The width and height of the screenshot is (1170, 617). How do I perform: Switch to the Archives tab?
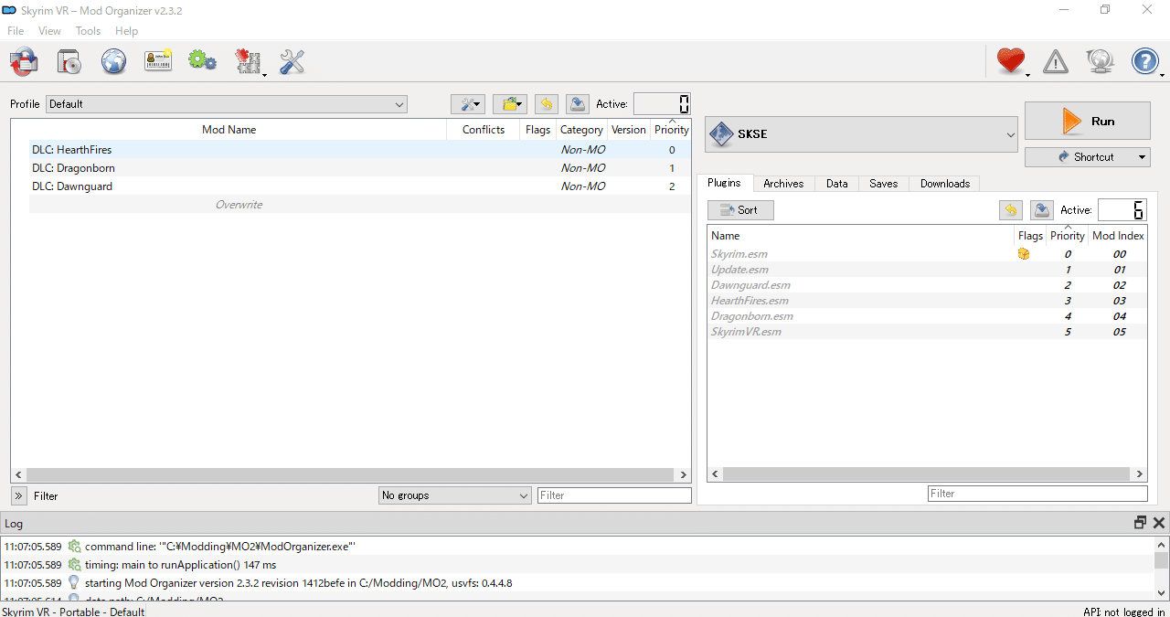783,184
